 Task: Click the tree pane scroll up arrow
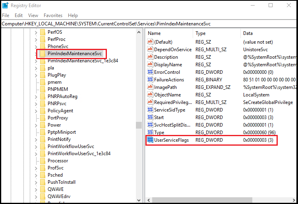[x=139, y=32]
